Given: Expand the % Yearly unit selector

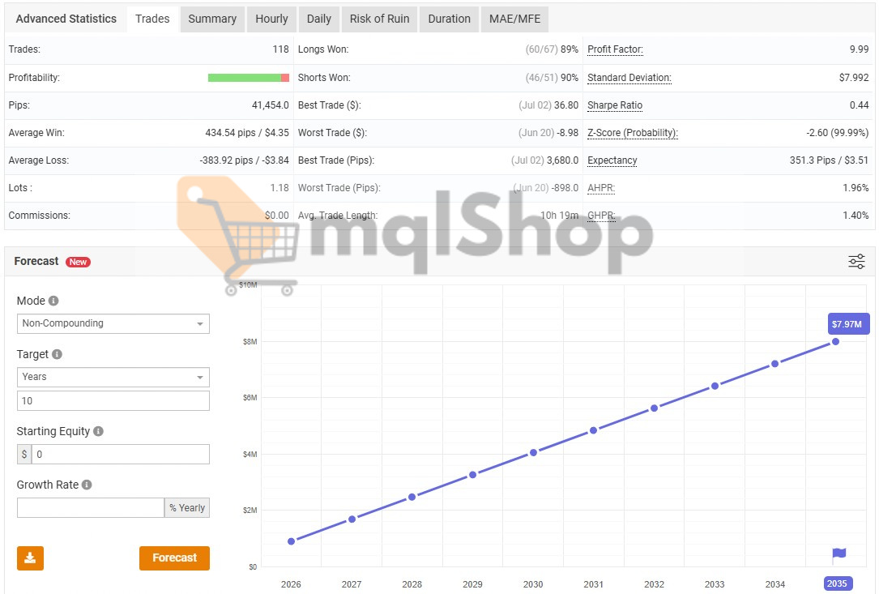Looking at the screenshot, I should (187, 507).
